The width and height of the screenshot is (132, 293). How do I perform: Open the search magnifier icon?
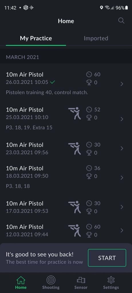tap(121, 21)
